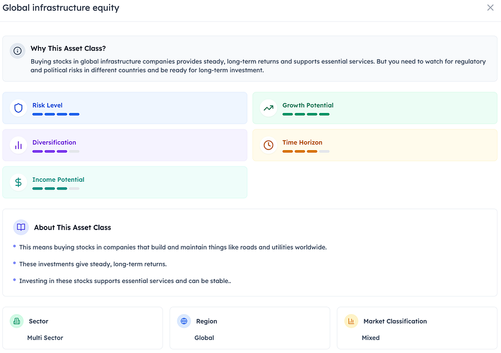The image size is (501, 353).
Task: Click the orange Time Horizon rating bar
Action: pos(306,151)
